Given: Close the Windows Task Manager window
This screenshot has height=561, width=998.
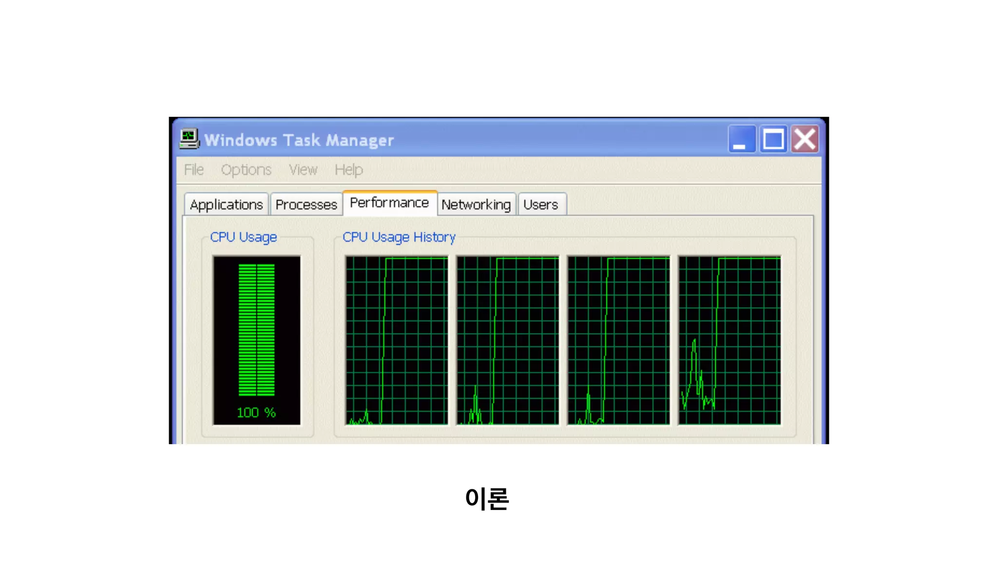Looking at the screenshot, I should click(805, 139).
